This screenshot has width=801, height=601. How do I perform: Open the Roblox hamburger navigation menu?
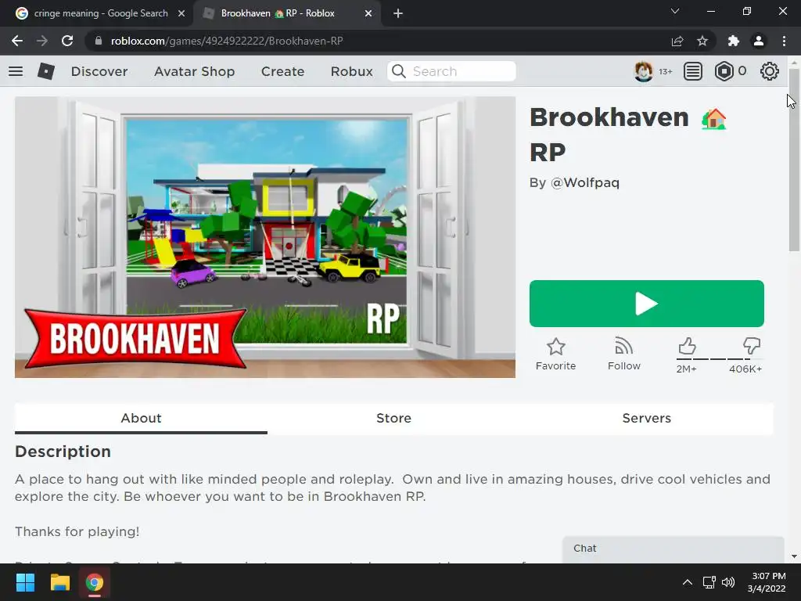pyautogui.click(x=16, y=71)
